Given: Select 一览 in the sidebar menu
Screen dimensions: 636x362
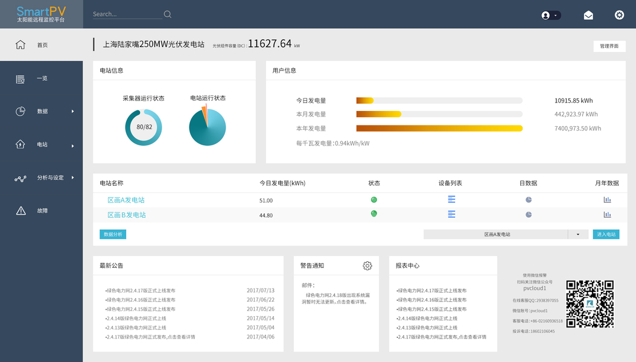Looking at the screenshot, I should pyautogui.click(x=42, y=78).
